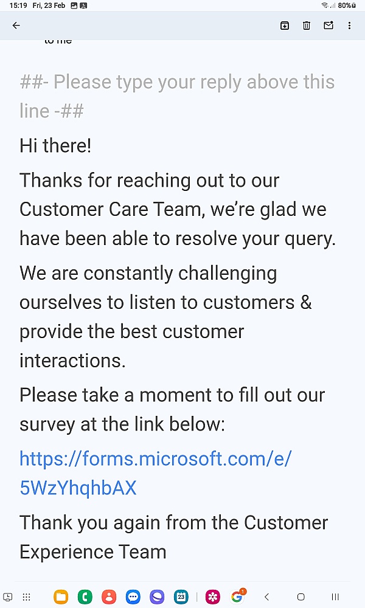Tap the screen icon at the taskbar's left end
Viewport: 365px width, 608px height.
(x=7, y=597)
